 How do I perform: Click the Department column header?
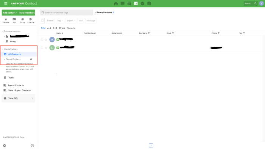pos(117,33)
